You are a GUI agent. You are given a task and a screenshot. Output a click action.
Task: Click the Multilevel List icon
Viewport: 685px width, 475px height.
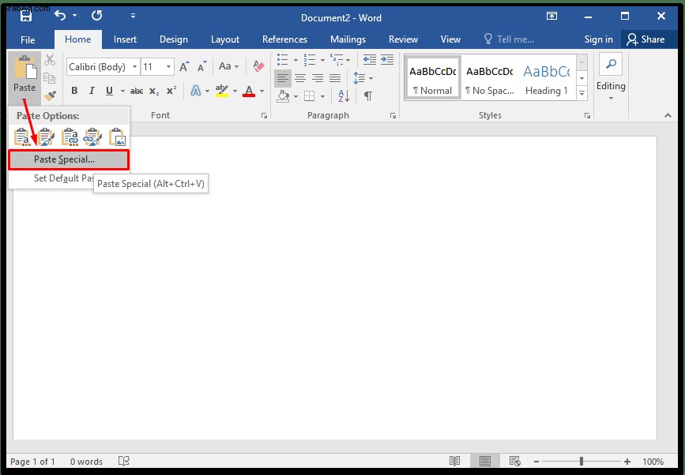point(337,60)
